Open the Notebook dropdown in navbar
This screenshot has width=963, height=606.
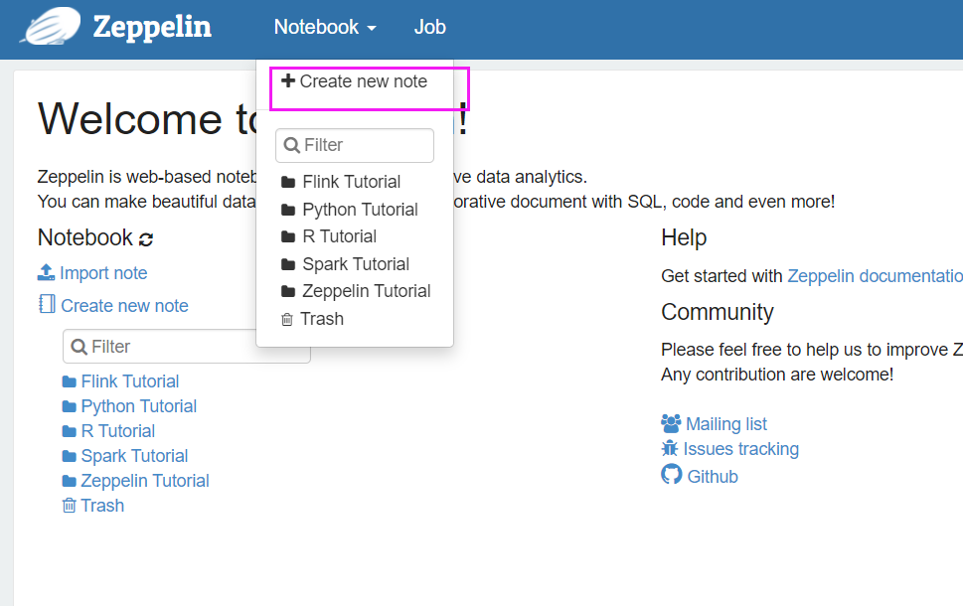325,28
